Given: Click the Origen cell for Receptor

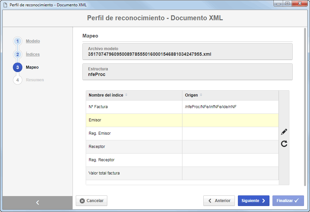Looking at the screenshot, I should (230, 147).
